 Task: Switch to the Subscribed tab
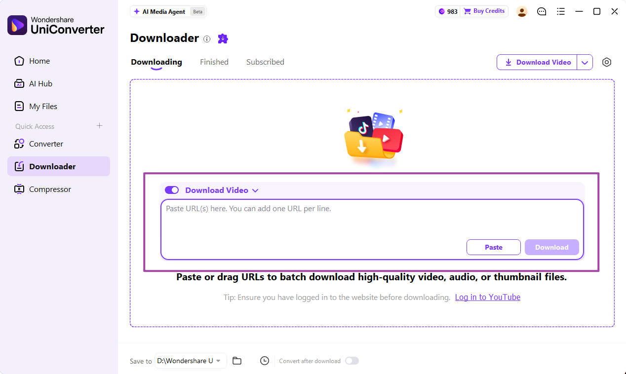[x=265, y=62]
